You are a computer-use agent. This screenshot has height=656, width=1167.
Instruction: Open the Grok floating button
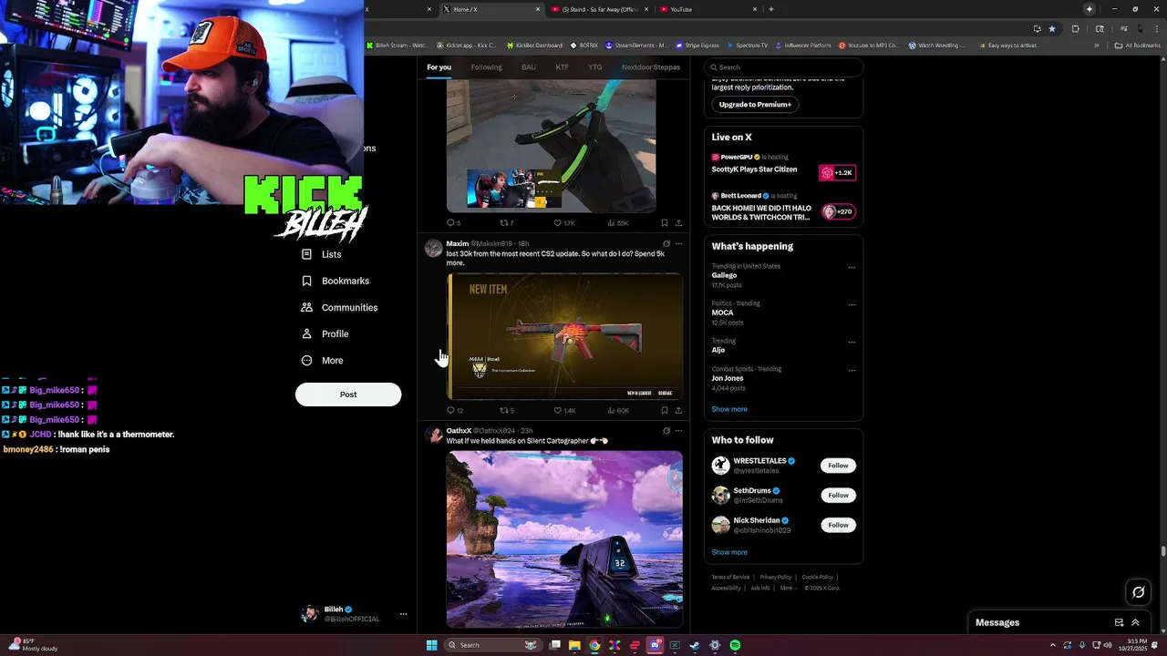[x=1138, y=592]
